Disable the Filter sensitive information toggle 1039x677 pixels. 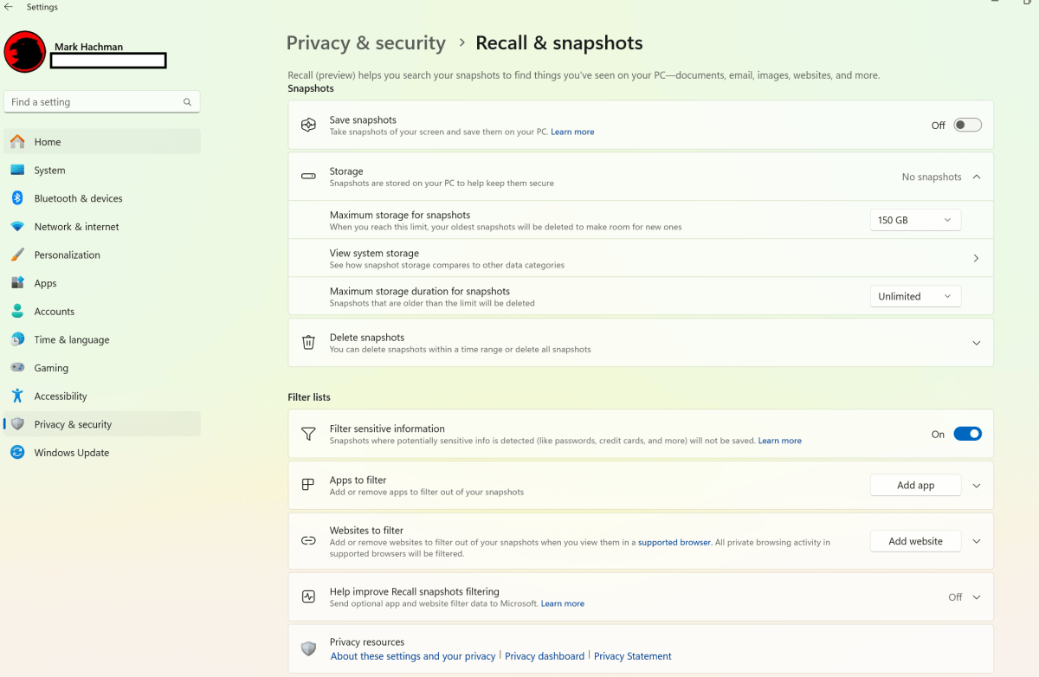[x=967, y=435]
